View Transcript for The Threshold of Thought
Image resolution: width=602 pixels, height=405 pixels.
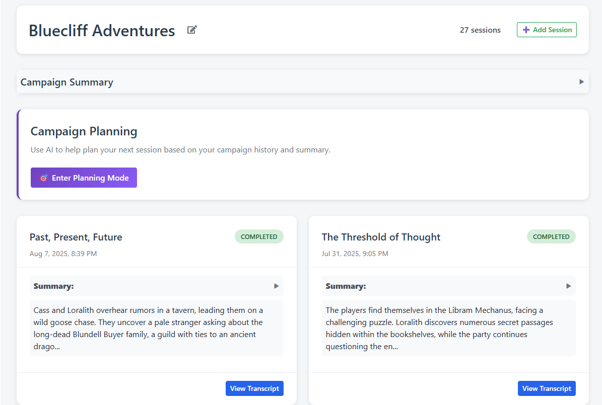pyautogui.click(x=547, y=388)
